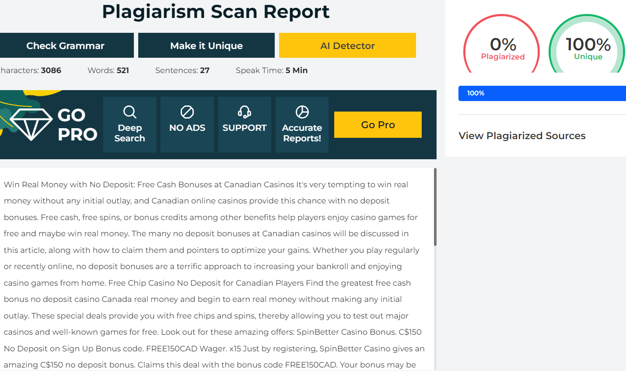Click the Plagiarism Scan Report heading
Screen dimensions: 626x371
tap(216, 11)
